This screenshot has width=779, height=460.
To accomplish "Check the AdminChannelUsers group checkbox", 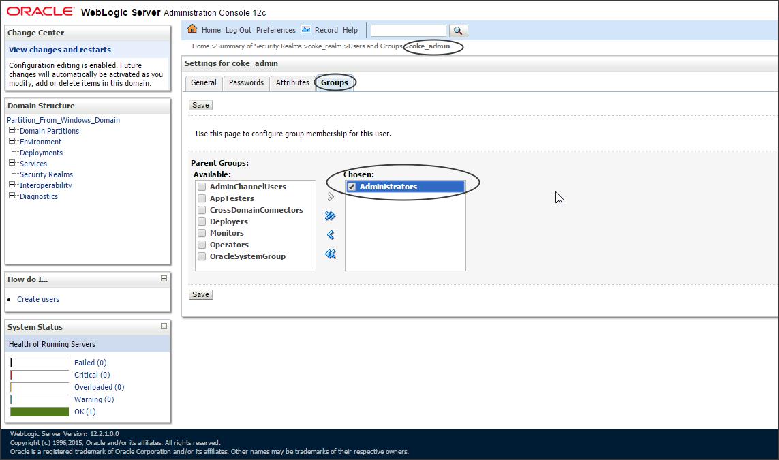I will (202, 187).
